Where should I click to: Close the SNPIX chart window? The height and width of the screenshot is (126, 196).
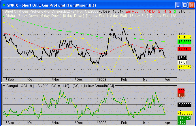point(191,5)
